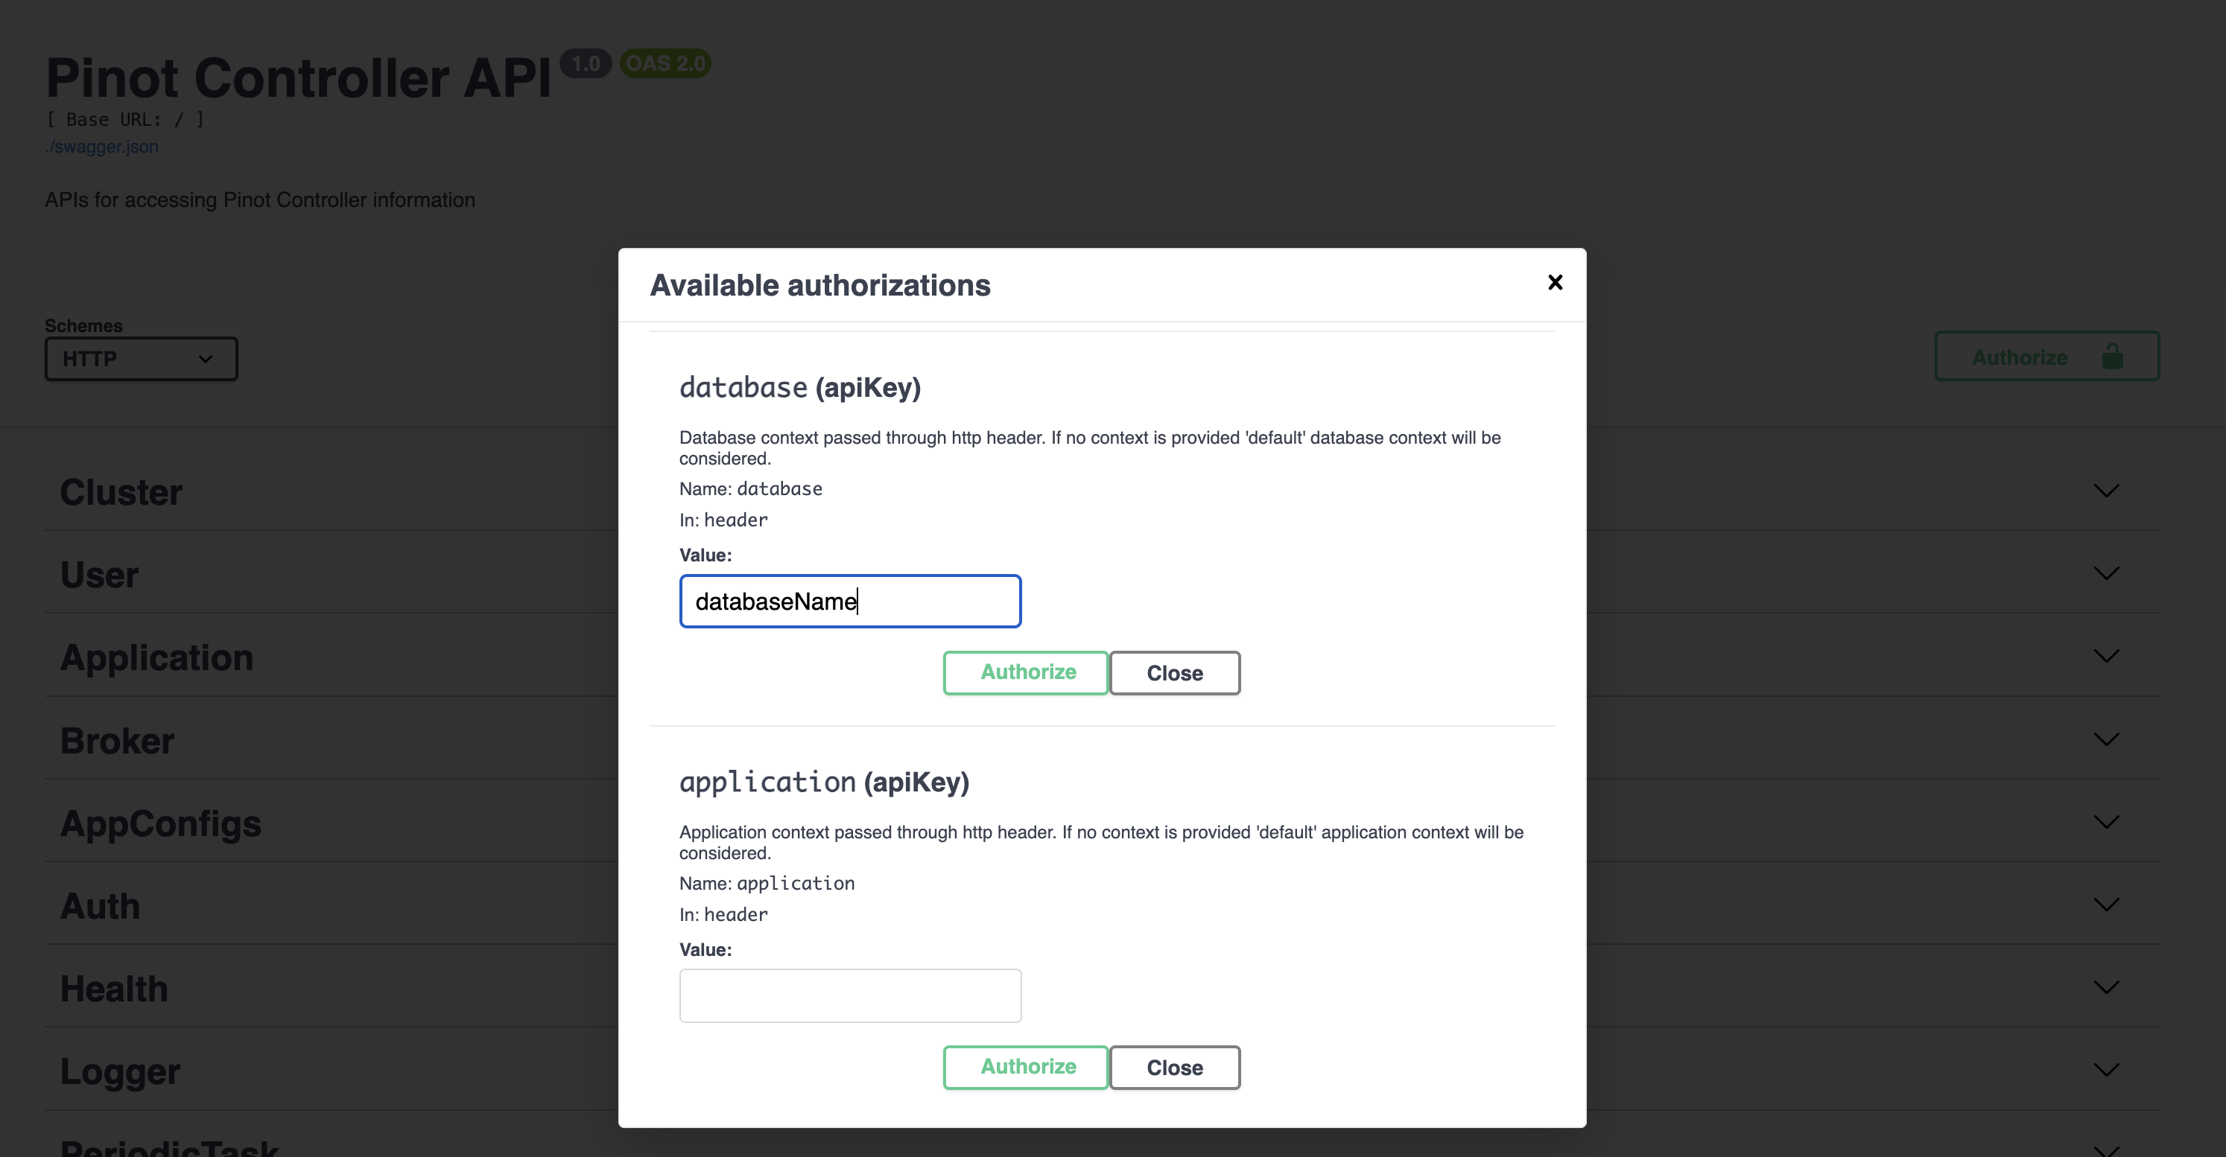This screenshot has width=2226, height=1157.
Task: Expand the Health section chevron
Action: [x=2106, y=987]
